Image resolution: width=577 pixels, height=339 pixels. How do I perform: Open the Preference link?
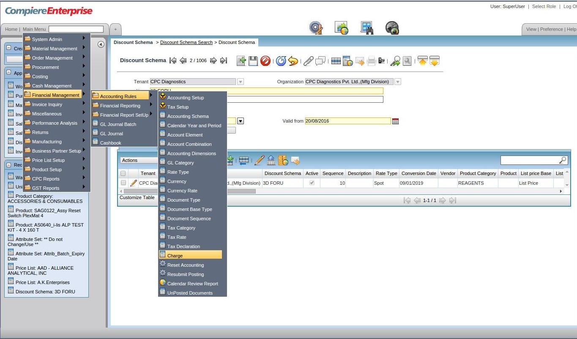[x=551, y=29]
